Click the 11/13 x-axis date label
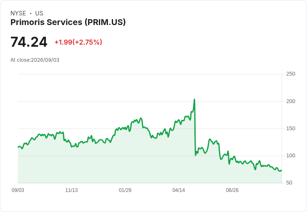 (x=71, y=190)
